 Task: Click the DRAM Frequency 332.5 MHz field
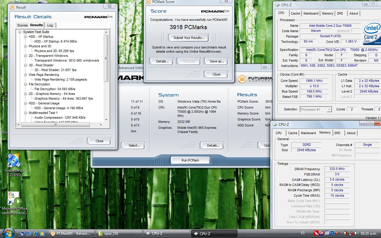pos(337,169)
